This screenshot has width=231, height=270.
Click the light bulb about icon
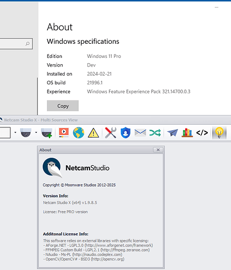click(x=219, y=133)
